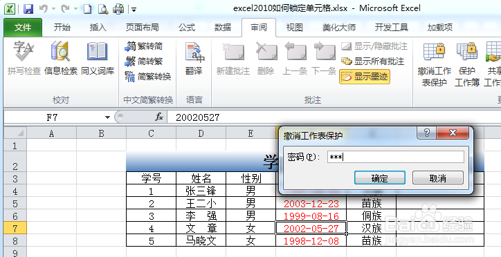
Task: Click the Undo arrow icon
Action: (44, 9)
